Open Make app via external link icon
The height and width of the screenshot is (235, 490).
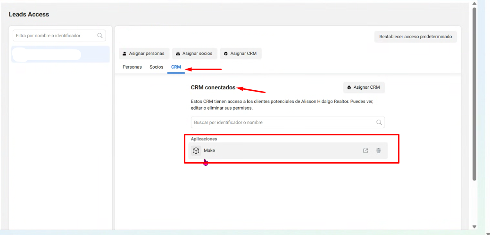click(365, 151)
